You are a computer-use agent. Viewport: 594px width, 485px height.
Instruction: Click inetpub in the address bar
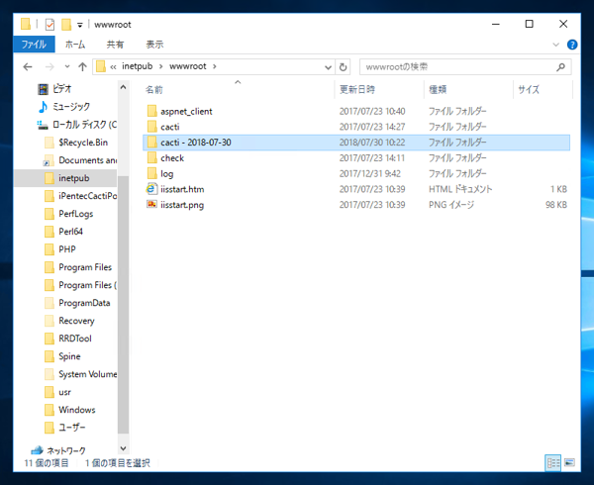[x=138, y=66]
